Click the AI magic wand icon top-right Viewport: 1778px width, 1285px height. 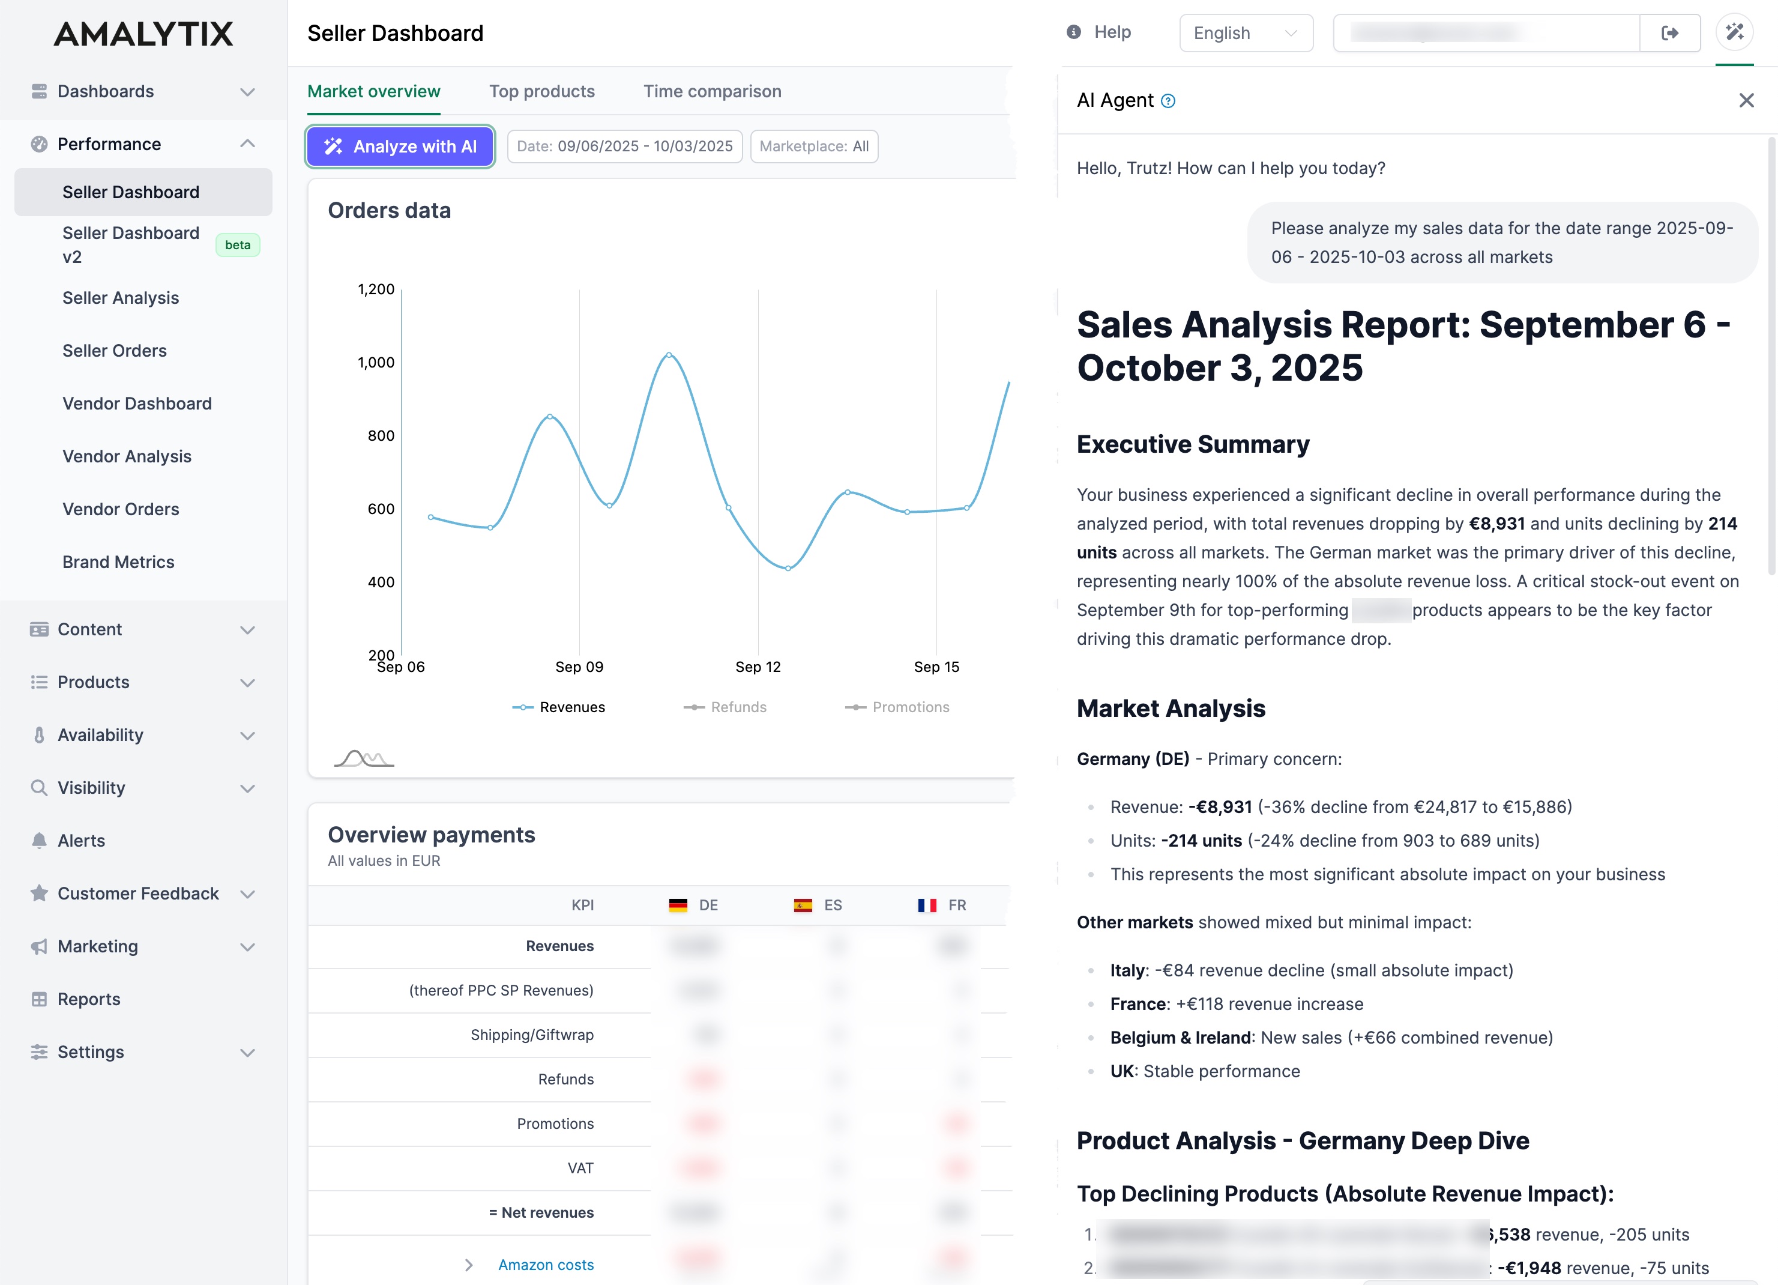tap(1734, 32)
